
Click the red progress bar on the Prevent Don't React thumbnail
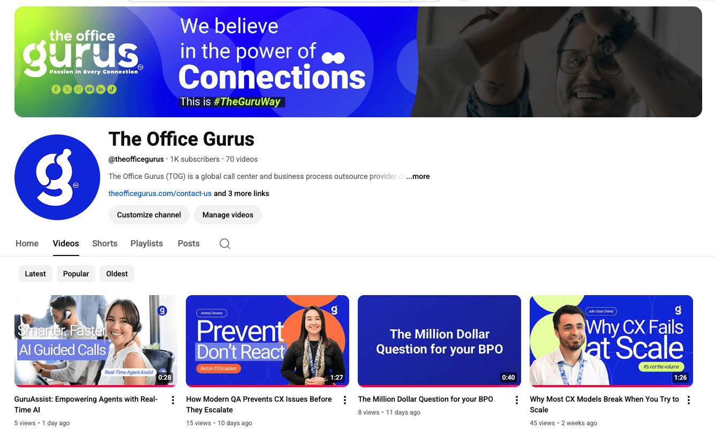coord(267,385)
